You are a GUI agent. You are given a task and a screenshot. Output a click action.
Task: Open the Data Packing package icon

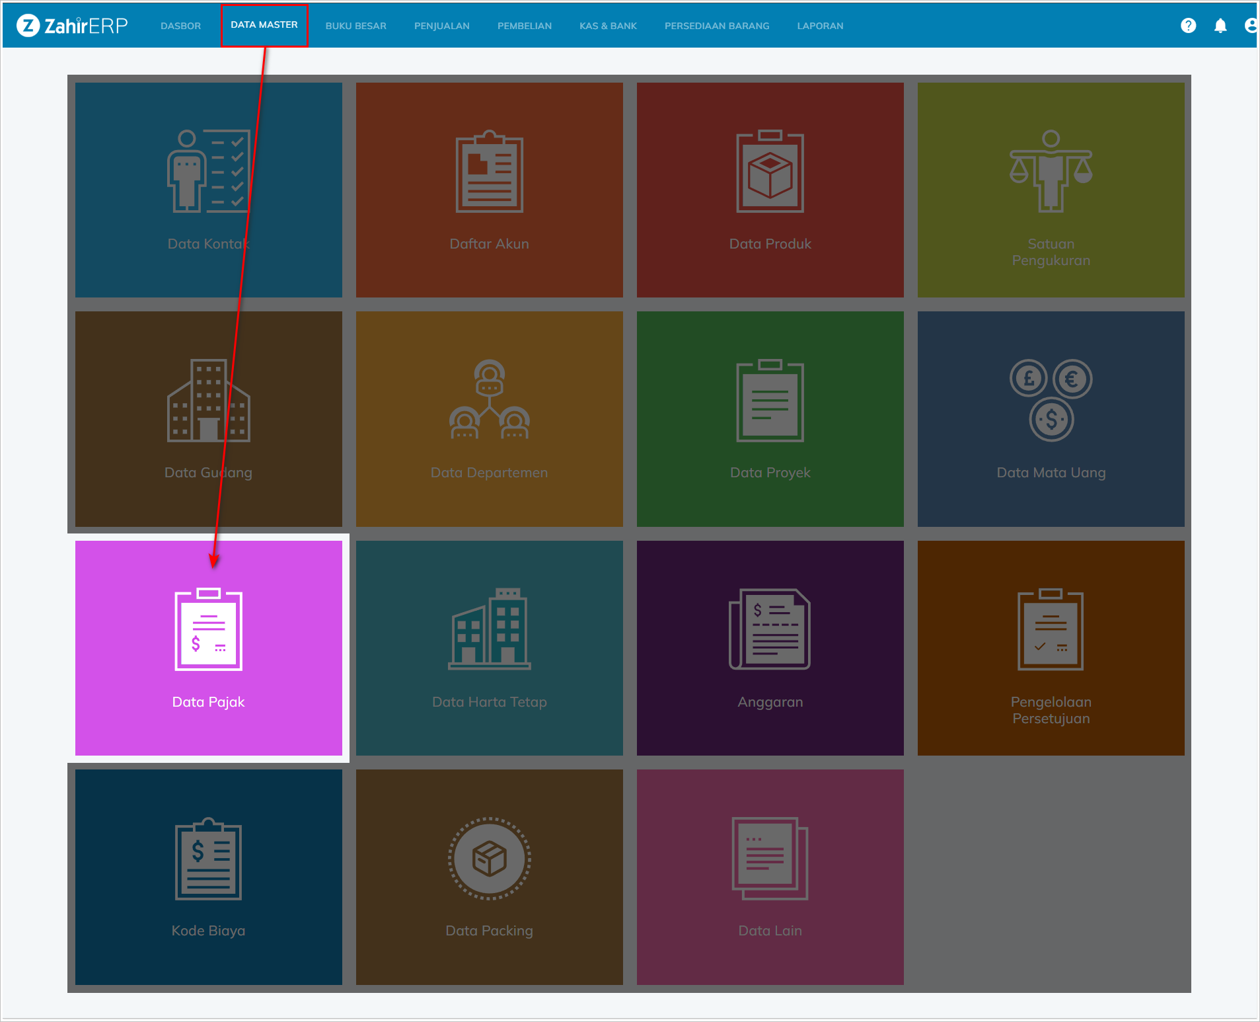pyautogui.click(x=489, y=859)
